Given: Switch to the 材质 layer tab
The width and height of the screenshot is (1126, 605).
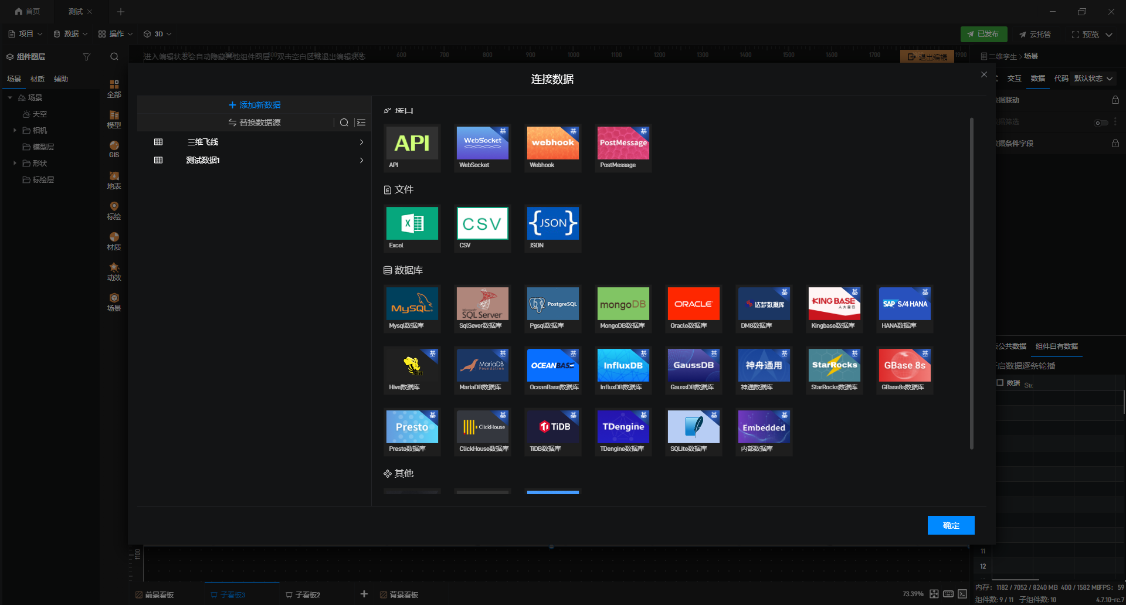Looking at the screenshot, I should pos(38,79).
